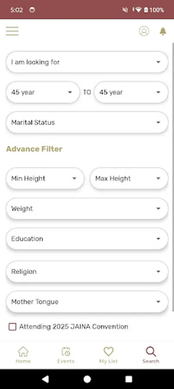Screen dimensions: 174x389
Task: Tap the Android back navigation button
Action: 45,379
